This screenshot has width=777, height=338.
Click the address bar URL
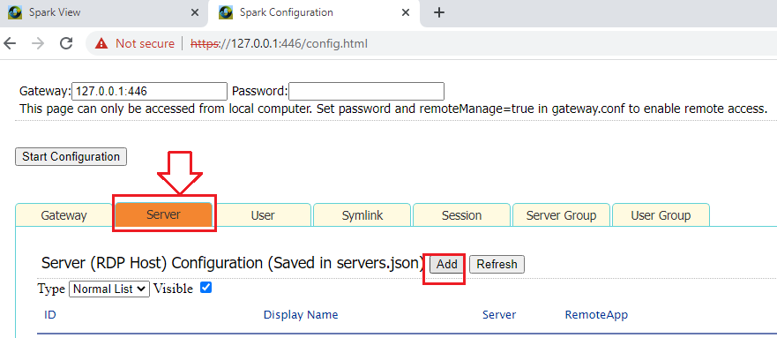279,43
